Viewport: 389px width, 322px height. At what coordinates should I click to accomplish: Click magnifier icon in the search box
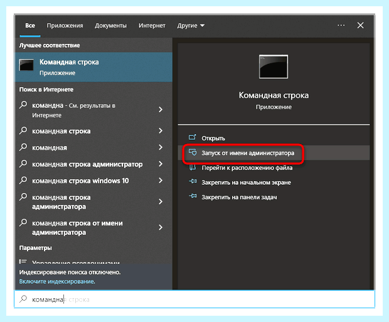pos(23,299)
